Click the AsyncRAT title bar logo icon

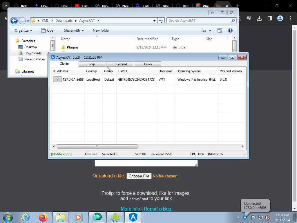pos(53,57)
